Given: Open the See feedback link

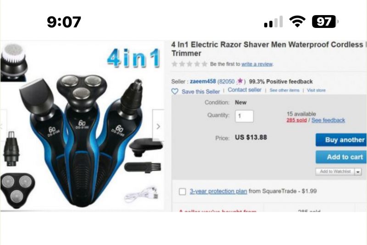Looking at the screenshot, I should pyautogui.click(x=328, y=120).
